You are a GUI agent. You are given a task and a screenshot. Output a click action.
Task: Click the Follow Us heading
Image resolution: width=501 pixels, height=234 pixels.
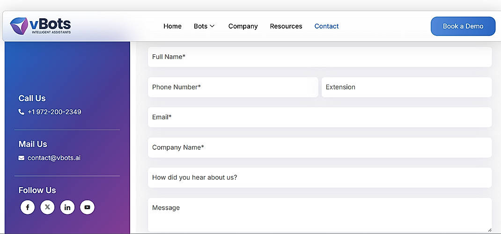click(x=37, y=190)
